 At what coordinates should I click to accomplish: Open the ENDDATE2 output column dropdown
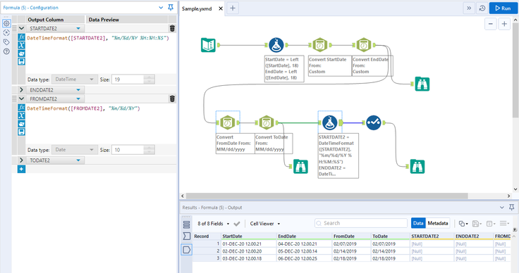pyautogui.click(x=78, y=90)
